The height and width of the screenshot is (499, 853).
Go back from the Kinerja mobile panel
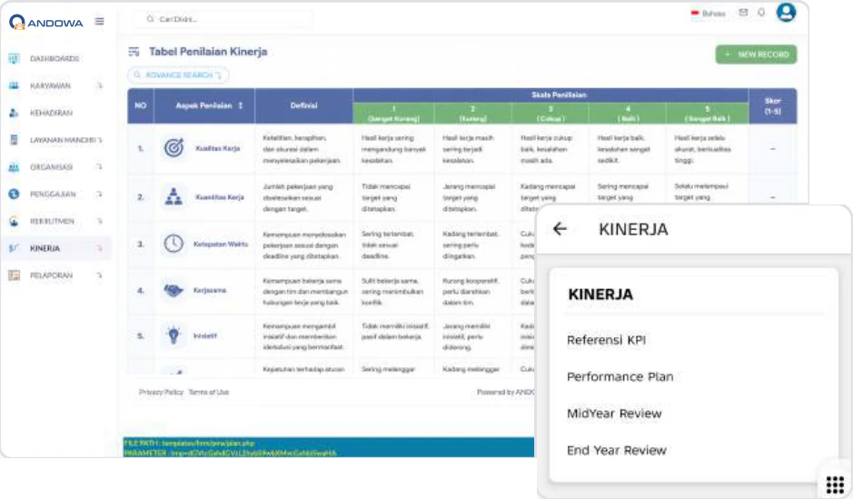(560, 229)
